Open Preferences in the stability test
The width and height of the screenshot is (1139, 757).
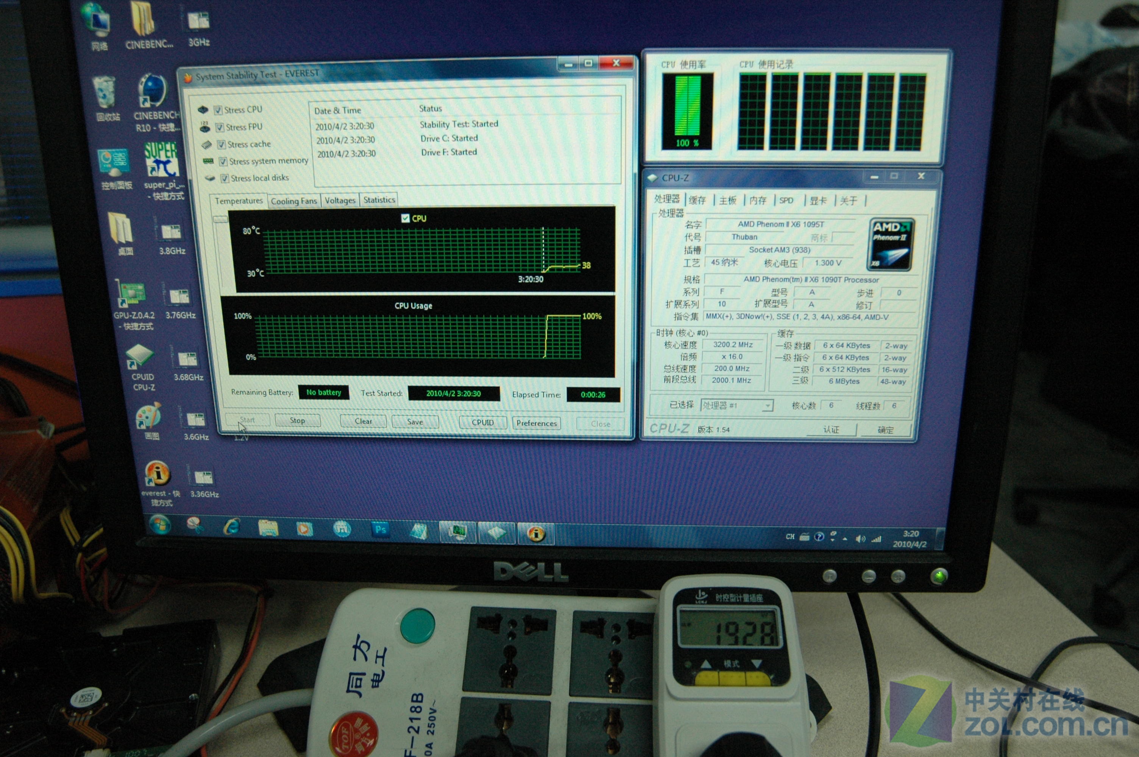point(537,423)
